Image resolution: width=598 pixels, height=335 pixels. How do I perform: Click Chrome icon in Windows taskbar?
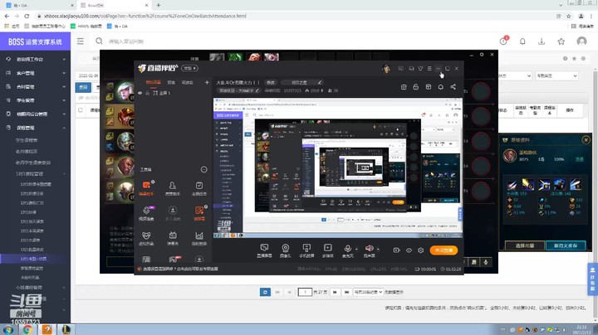point(27,329)
